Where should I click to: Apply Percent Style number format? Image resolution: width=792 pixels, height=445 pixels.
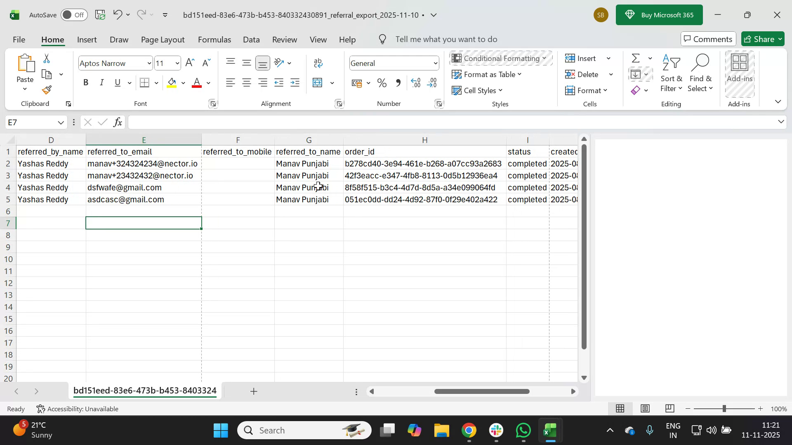tap(382, 82)
